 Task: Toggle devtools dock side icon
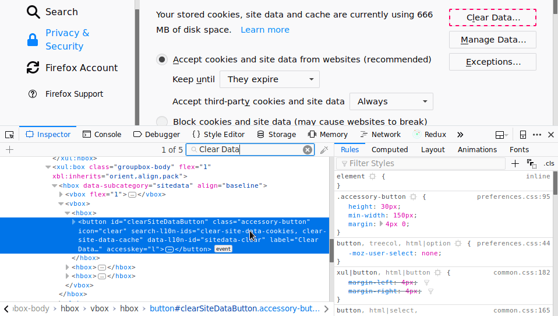502,135
